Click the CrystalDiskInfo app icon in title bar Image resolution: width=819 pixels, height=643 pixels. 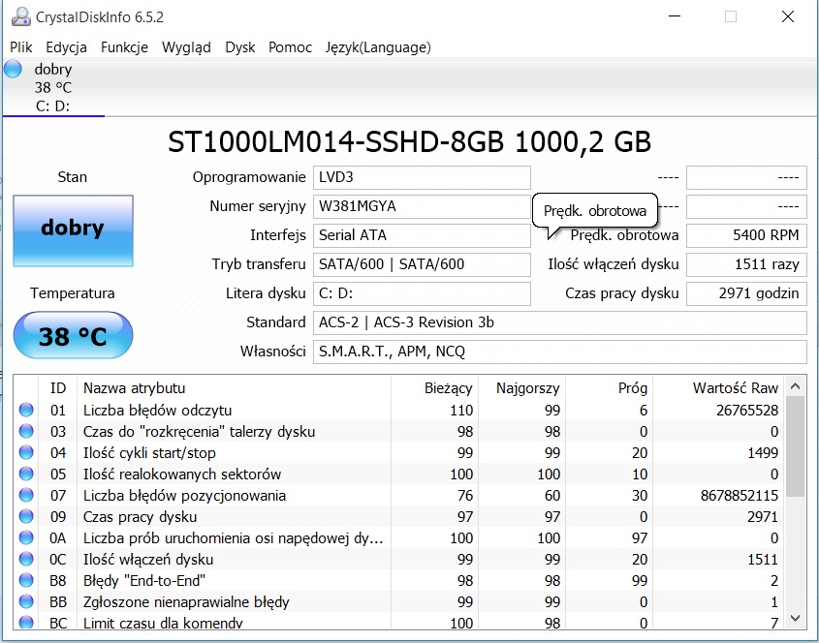21,16
